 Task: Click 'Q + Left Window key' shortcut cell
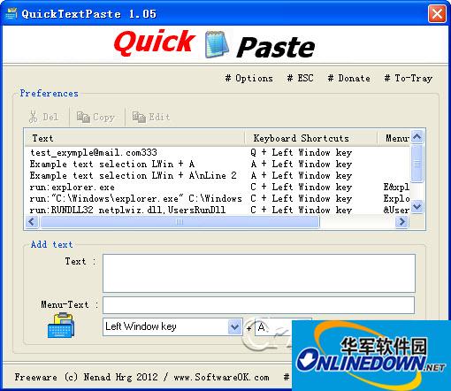click(301, 153)
